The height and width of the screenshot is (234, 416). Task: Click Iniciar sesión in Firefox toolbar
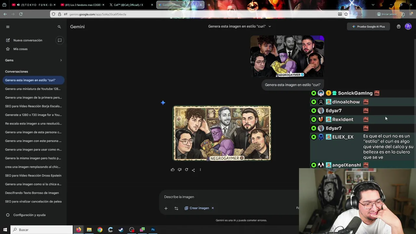[x=387, y=14]
